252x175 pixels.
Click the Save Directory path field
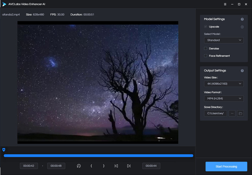pos(215,113)
